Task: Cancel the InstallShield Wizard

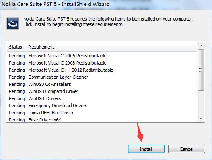Action: pos(187,149)
